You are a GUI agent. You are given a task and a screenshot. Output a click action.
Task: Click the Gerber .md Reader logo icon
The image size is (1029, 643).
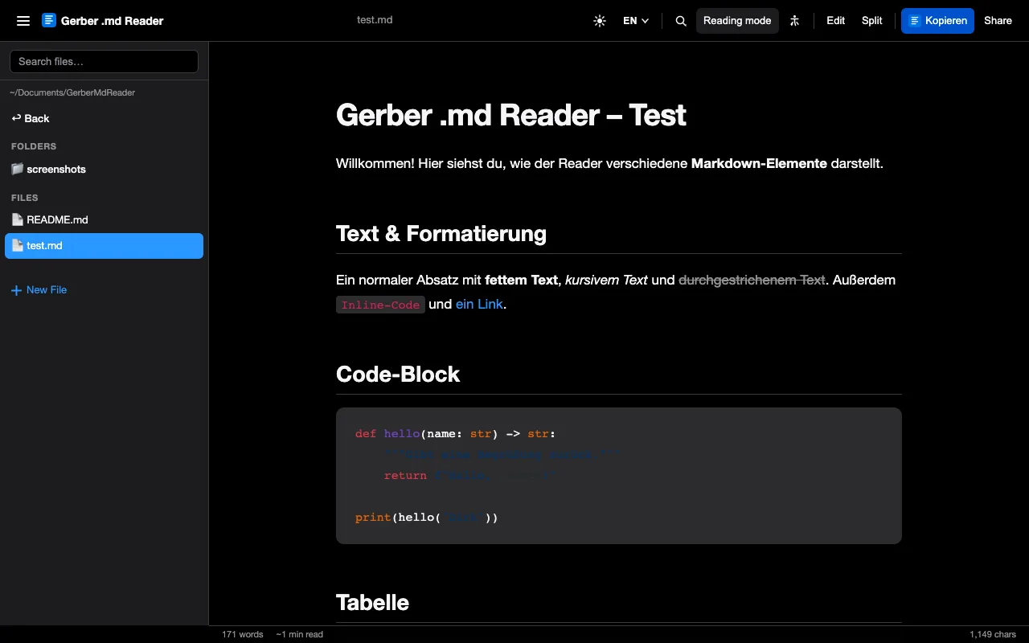click(49, 21)
